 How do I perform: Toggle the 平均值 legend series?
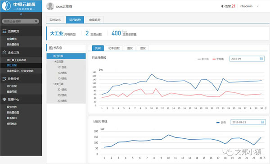[218, 59]
